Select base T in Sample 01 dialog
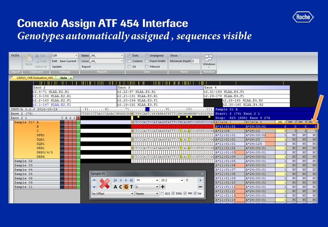328x227 pixels. [132, 187]
